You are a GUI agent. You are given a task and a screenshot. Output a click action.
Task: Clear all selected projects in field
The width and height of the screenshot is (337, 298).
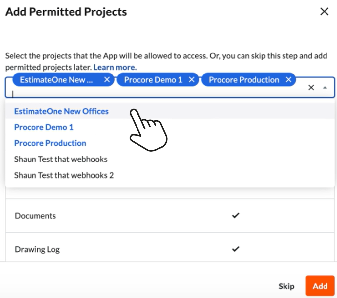click(x=311, y=88)
